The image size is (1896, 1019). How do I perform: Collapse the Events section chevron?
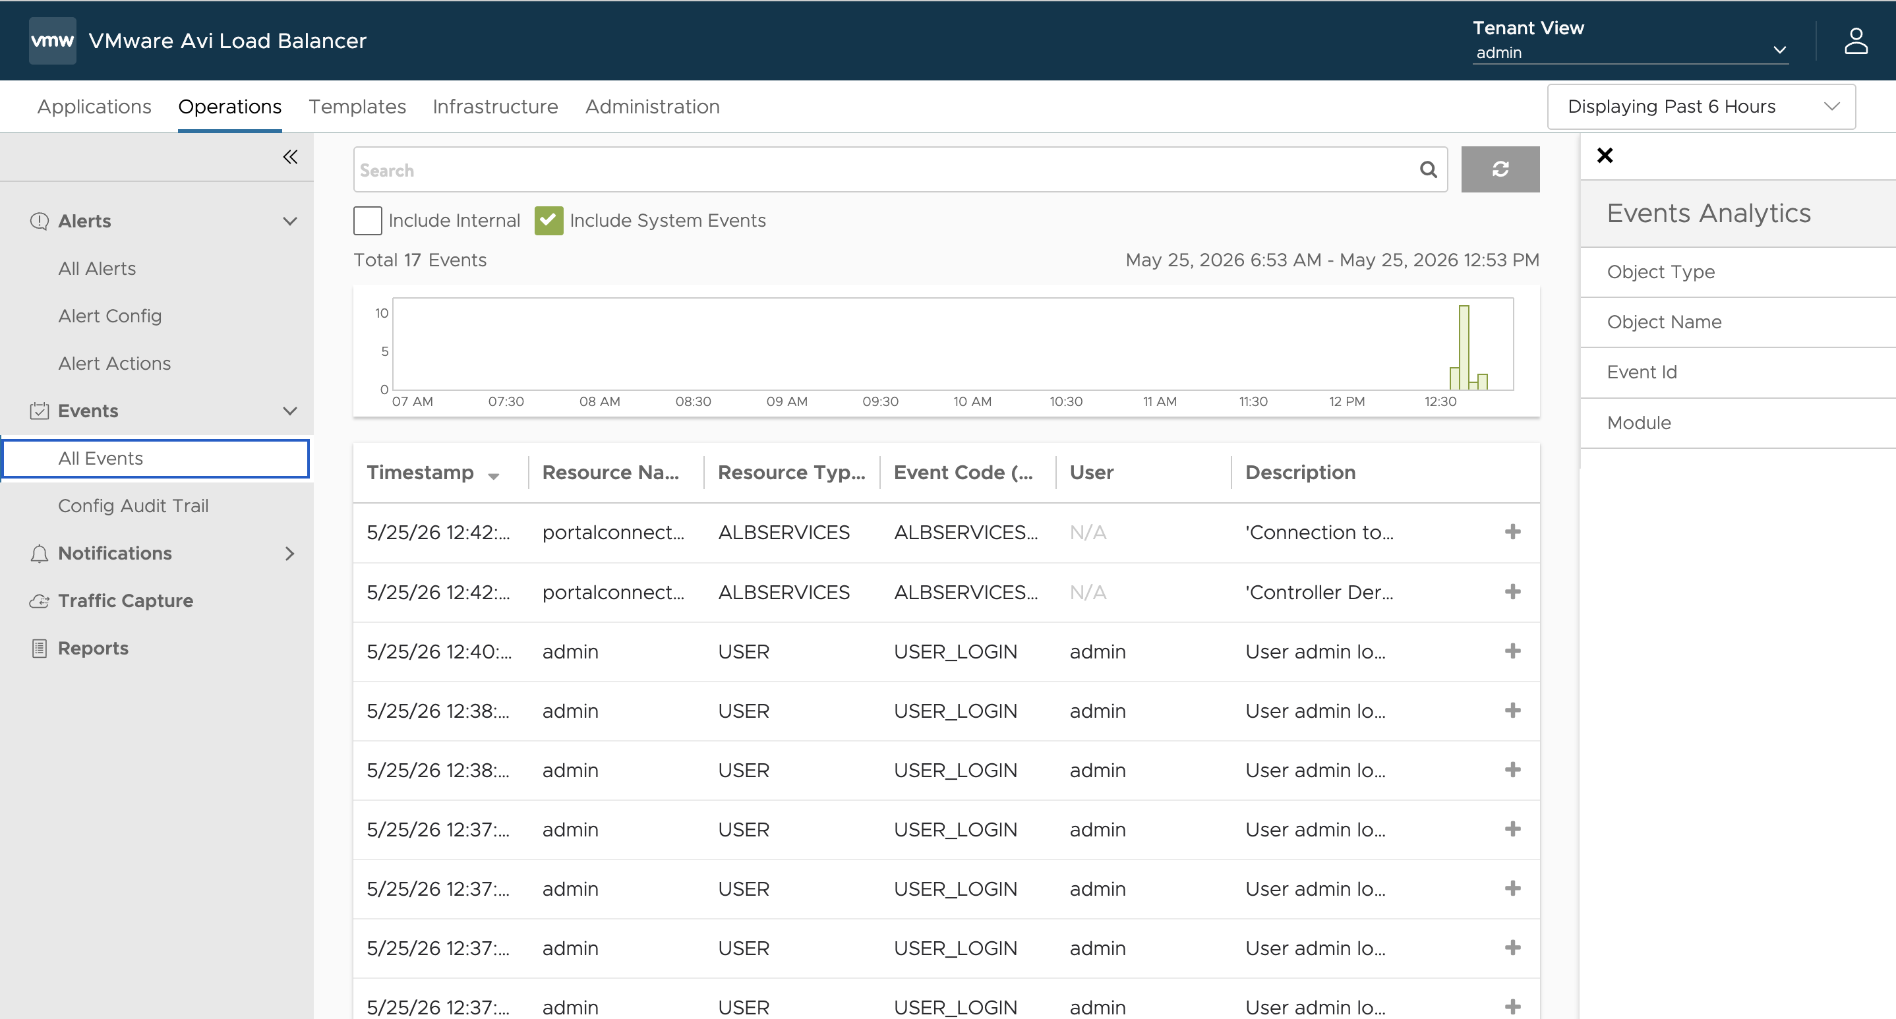[290, 411]
